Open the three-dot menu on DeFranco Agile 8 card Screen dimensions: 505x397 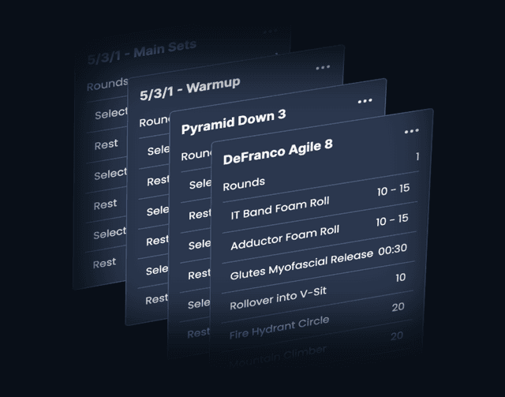(412, 131)
